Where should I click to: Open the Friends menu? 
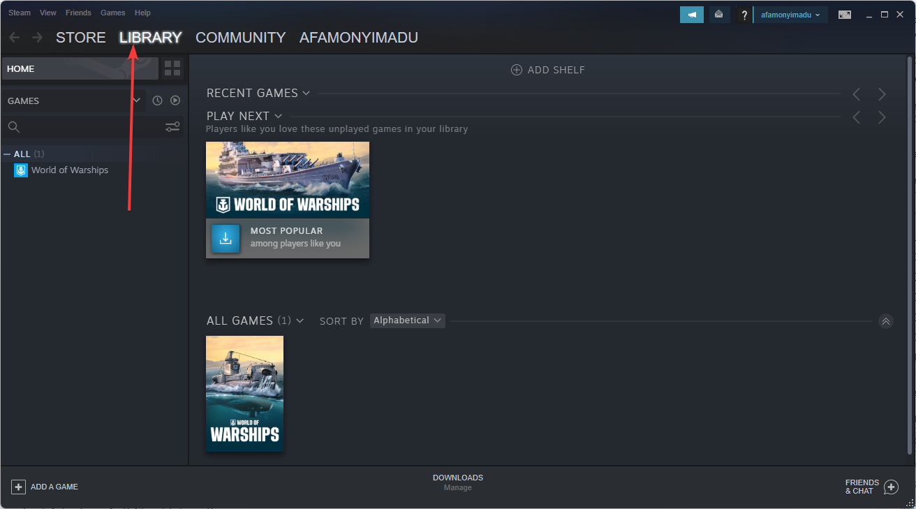click(78, 13)
